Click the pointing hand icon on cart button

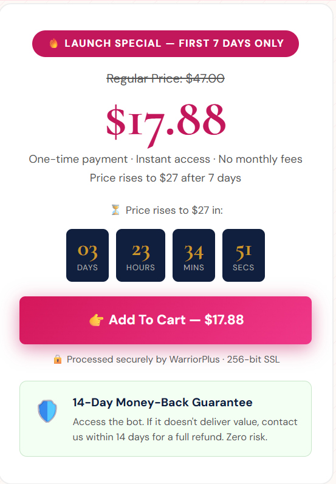point(97,320)
